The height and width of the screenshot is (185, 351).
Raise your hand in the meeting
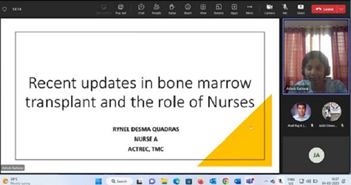pos(172,8)
